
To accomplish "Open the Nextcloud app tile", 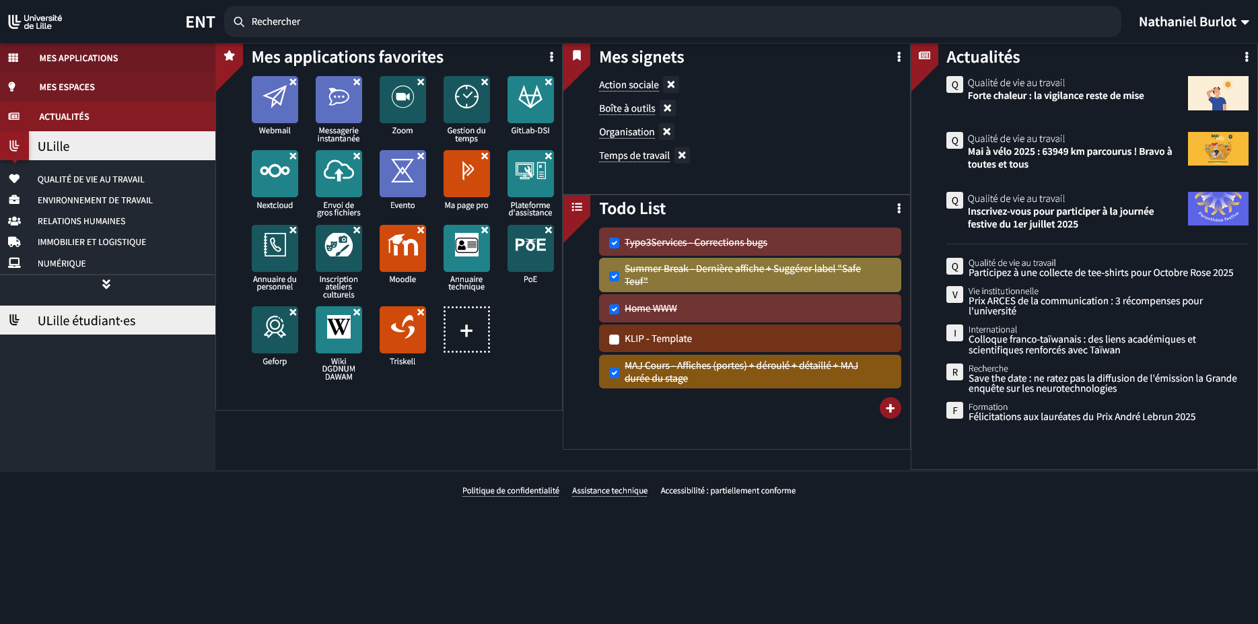I will coord(275,174).
